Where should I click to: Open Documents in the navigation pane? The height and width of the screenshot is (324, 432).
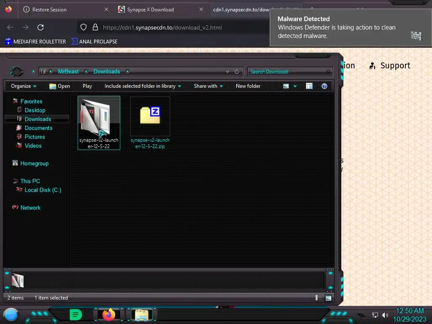pos(38,128)
